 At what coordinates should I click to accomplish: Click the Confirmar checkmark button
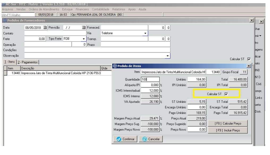(125, 139)
